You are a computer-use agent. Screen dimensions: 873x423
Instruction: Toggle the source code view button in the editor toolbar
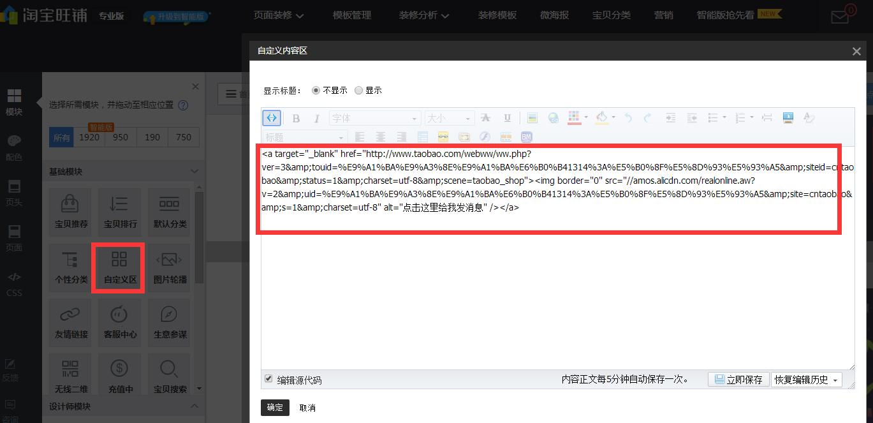[272, 118]
